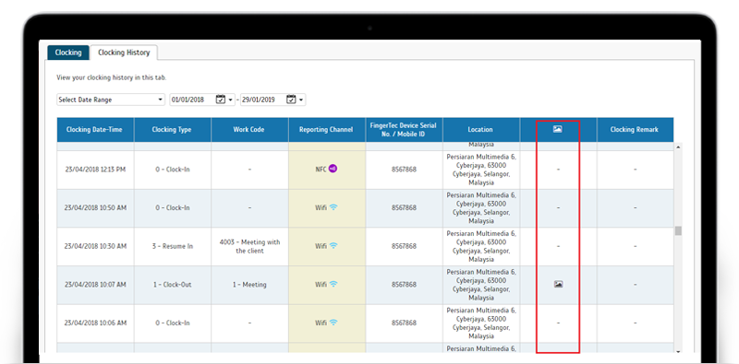Sort by Clocking Date-Time column header

tap(95, 130)
